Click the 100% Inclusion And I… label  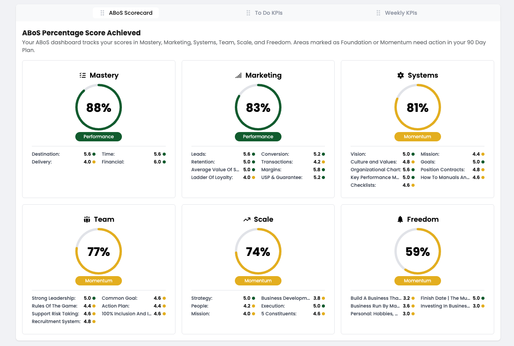(x=127, y=314)
